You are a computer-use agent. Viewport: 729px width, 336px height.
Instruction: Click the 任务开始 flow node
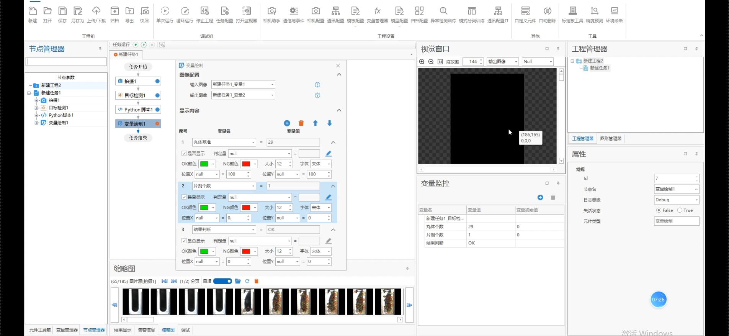tap(138, 67)
